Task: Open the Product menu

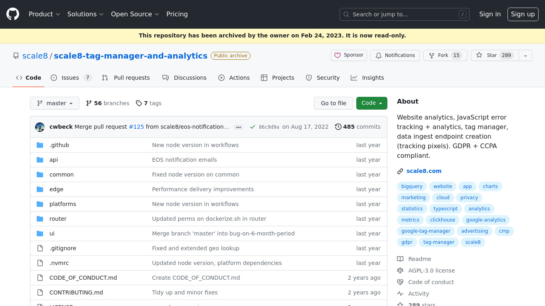Action: click(44, 14)
